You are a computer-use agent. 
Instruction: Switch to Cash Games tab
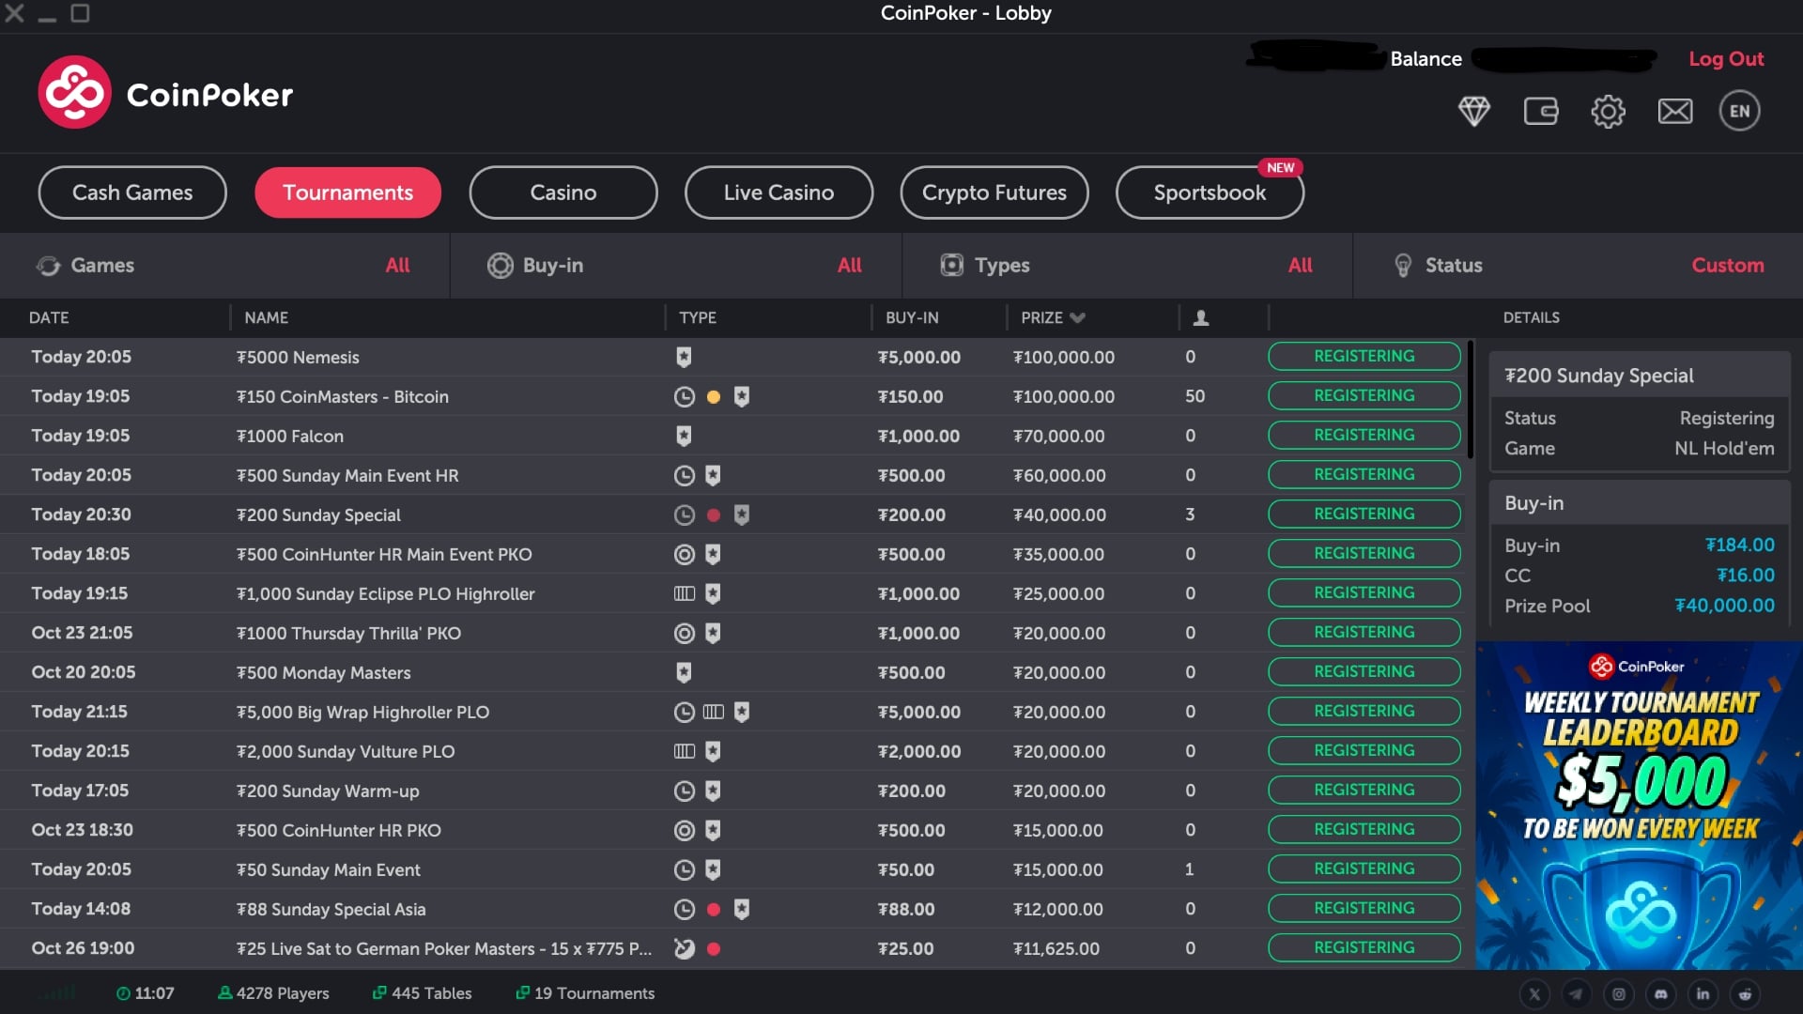coord(132,192)
